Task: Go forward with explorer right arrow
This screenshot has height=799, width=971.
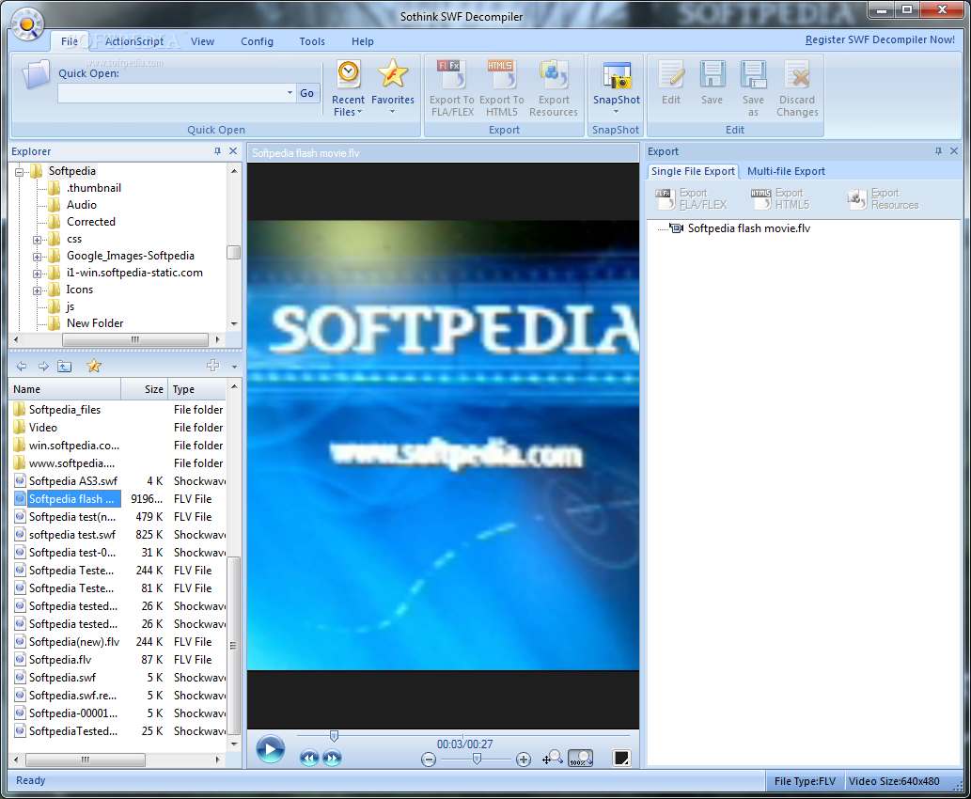Action: [x=43, y=367]
